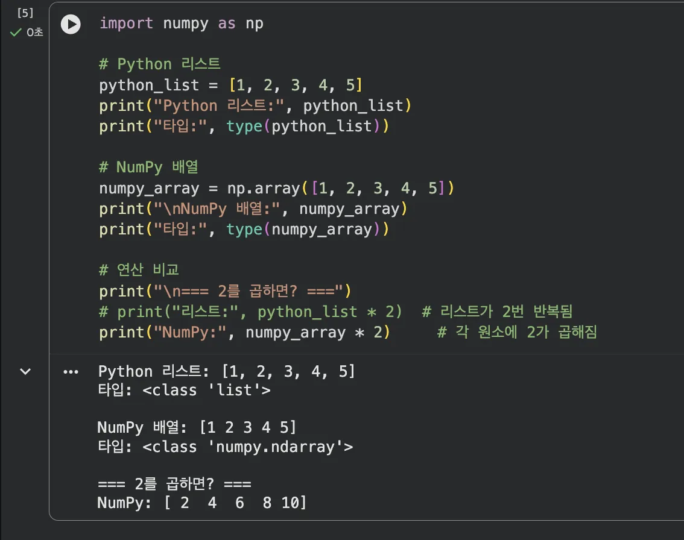Screen dimensions: 684x540
Task: Click the green execution success checkmark
Action: 16,33
